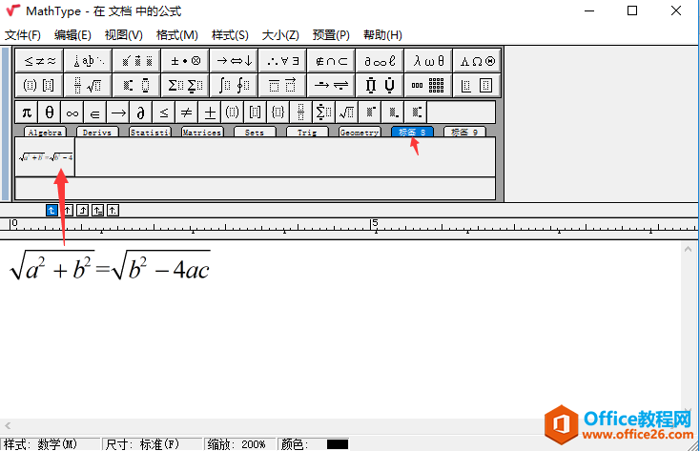Screen dimensions: 700x451
Task: Insert the partial derivative symbol ∂
Action: tap(141, 113)
